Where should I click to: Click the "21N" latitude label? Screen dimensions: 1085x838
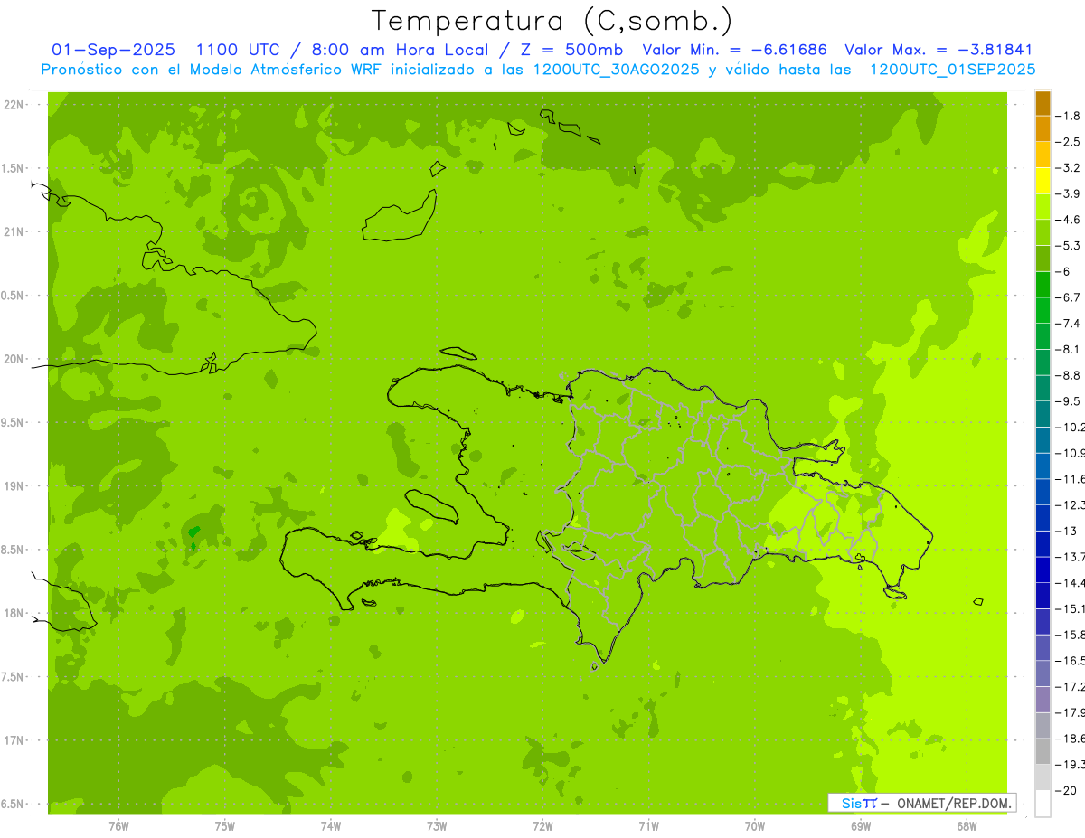click(x=14, y=232)
